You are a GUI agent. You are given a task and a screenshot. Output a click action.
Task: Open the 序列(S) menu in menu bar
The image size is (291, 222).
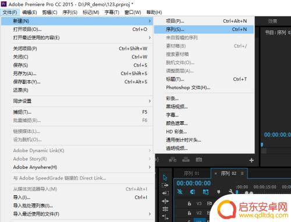click(x=70, y=12)
